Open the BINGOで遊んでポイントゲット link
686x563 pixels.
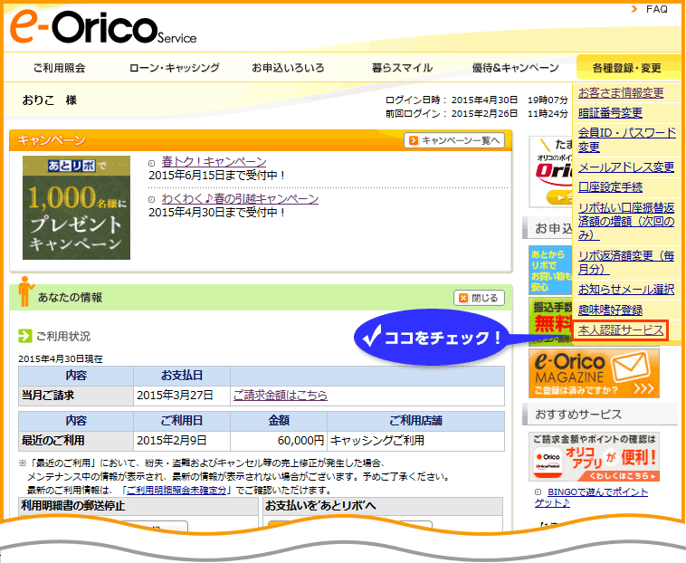click(x=591, y=498)
